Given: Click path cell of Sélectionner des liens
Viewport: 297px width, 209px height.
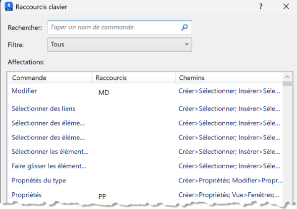Looking at the screenshot, I should point(229,109).
